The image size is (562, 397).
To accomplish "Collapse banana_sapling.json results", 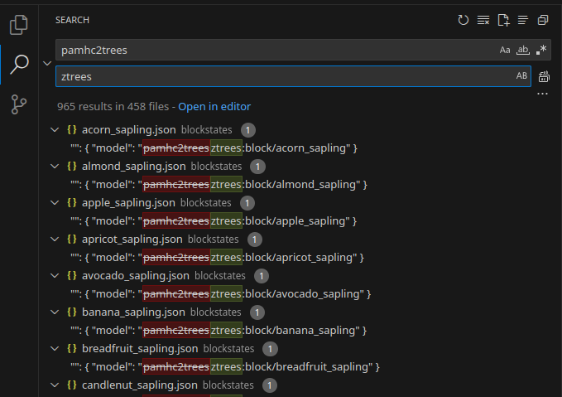I will 55,312.
